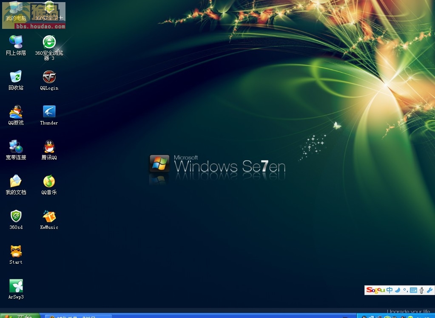This screenshot has width=435, height=318.
Task: Select the 我的电脑 desktop icon
Action: tap(16, 11)
